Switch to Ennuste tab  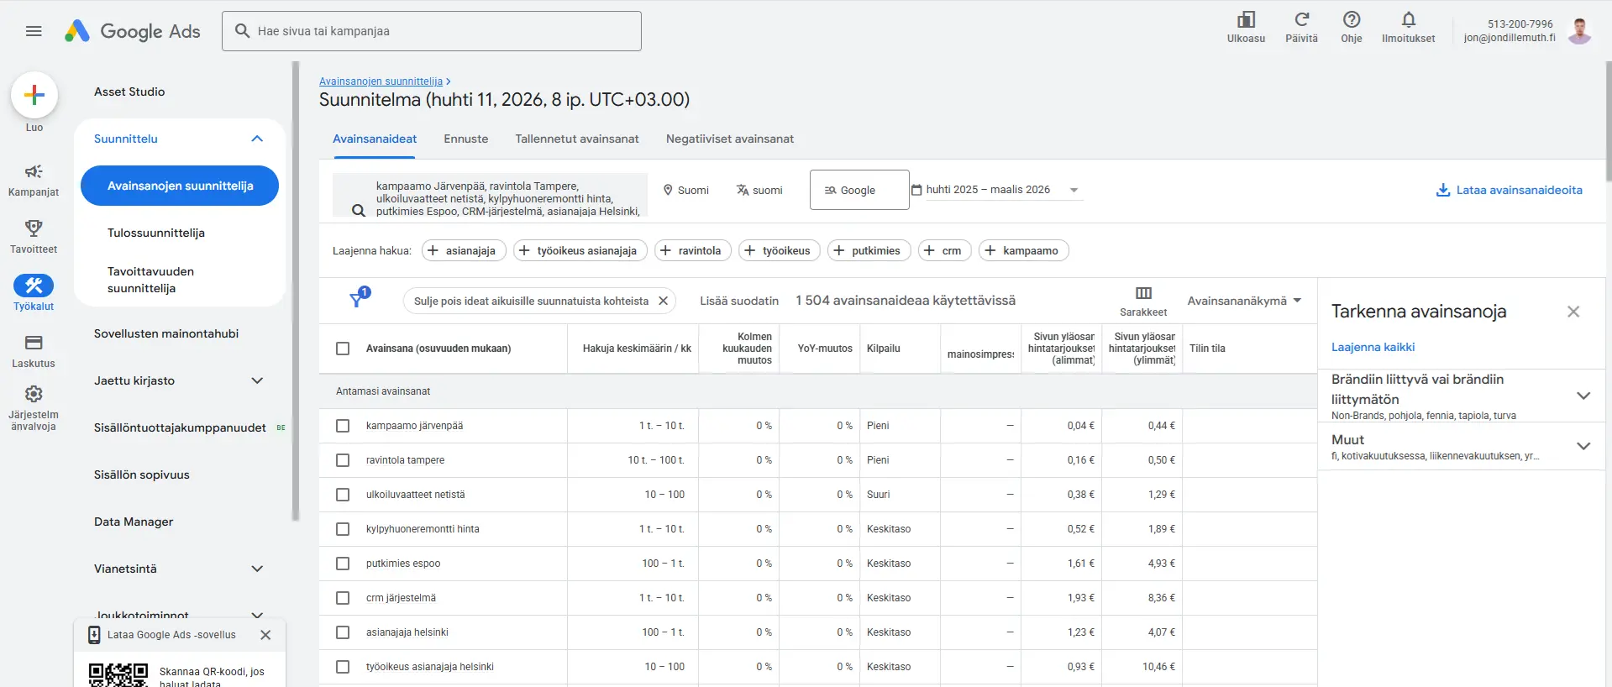pyautogui.click(x=466, y=139)
